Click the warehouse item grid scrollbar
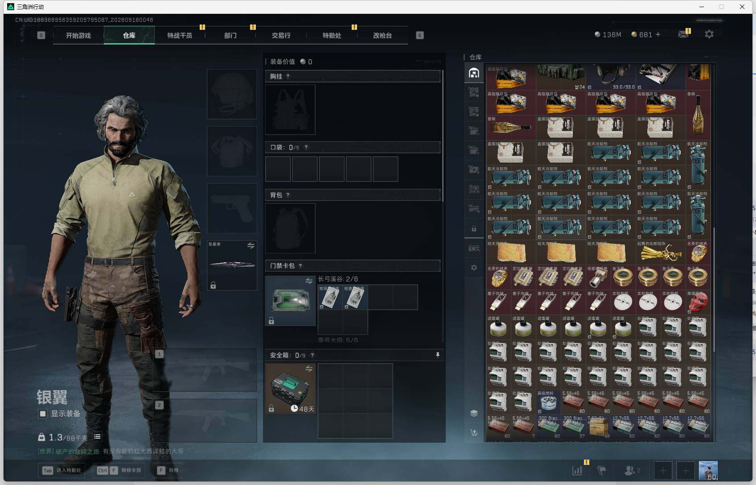This screenshot has height=485, width=756. point(714,289)
